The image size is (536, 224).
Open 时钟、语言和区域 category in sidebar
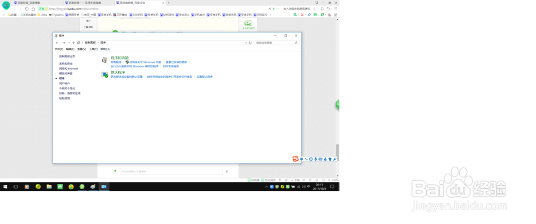pos(70,93)
